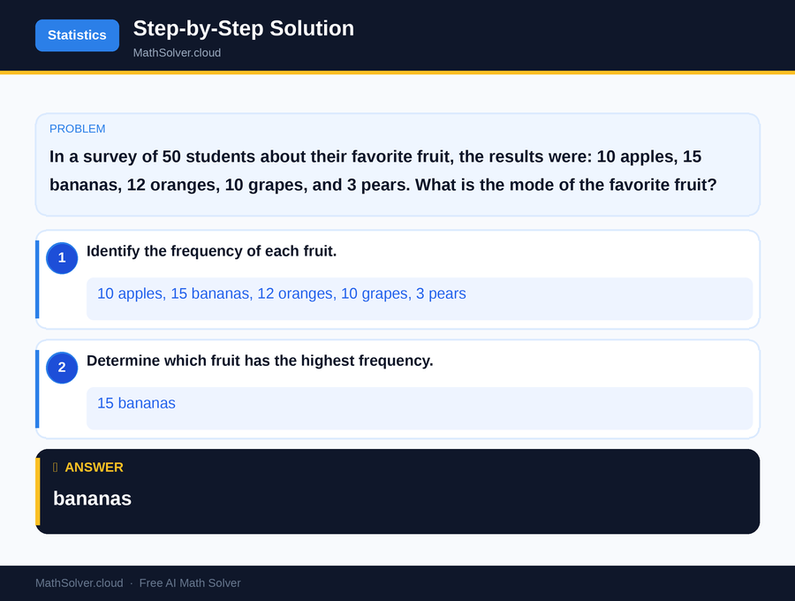795x601 pixels.
Task: Click the yellow accent bar on the answer panel
Action: coord(38,491)
